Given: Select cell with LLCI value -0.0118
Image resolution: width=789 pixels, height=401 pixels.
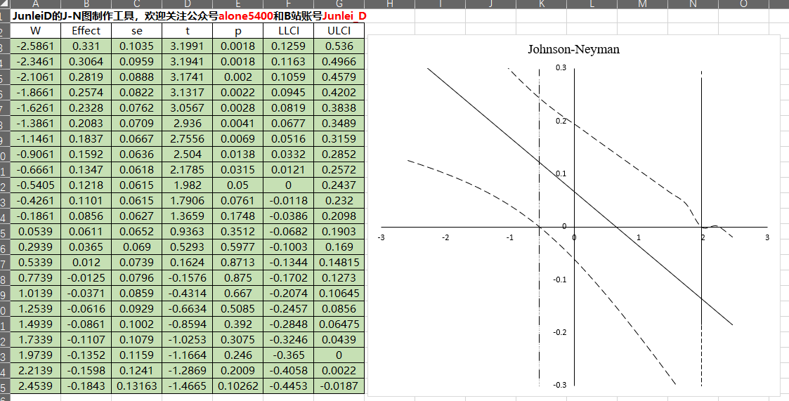Looking at the screenshot, I should 288,200.
